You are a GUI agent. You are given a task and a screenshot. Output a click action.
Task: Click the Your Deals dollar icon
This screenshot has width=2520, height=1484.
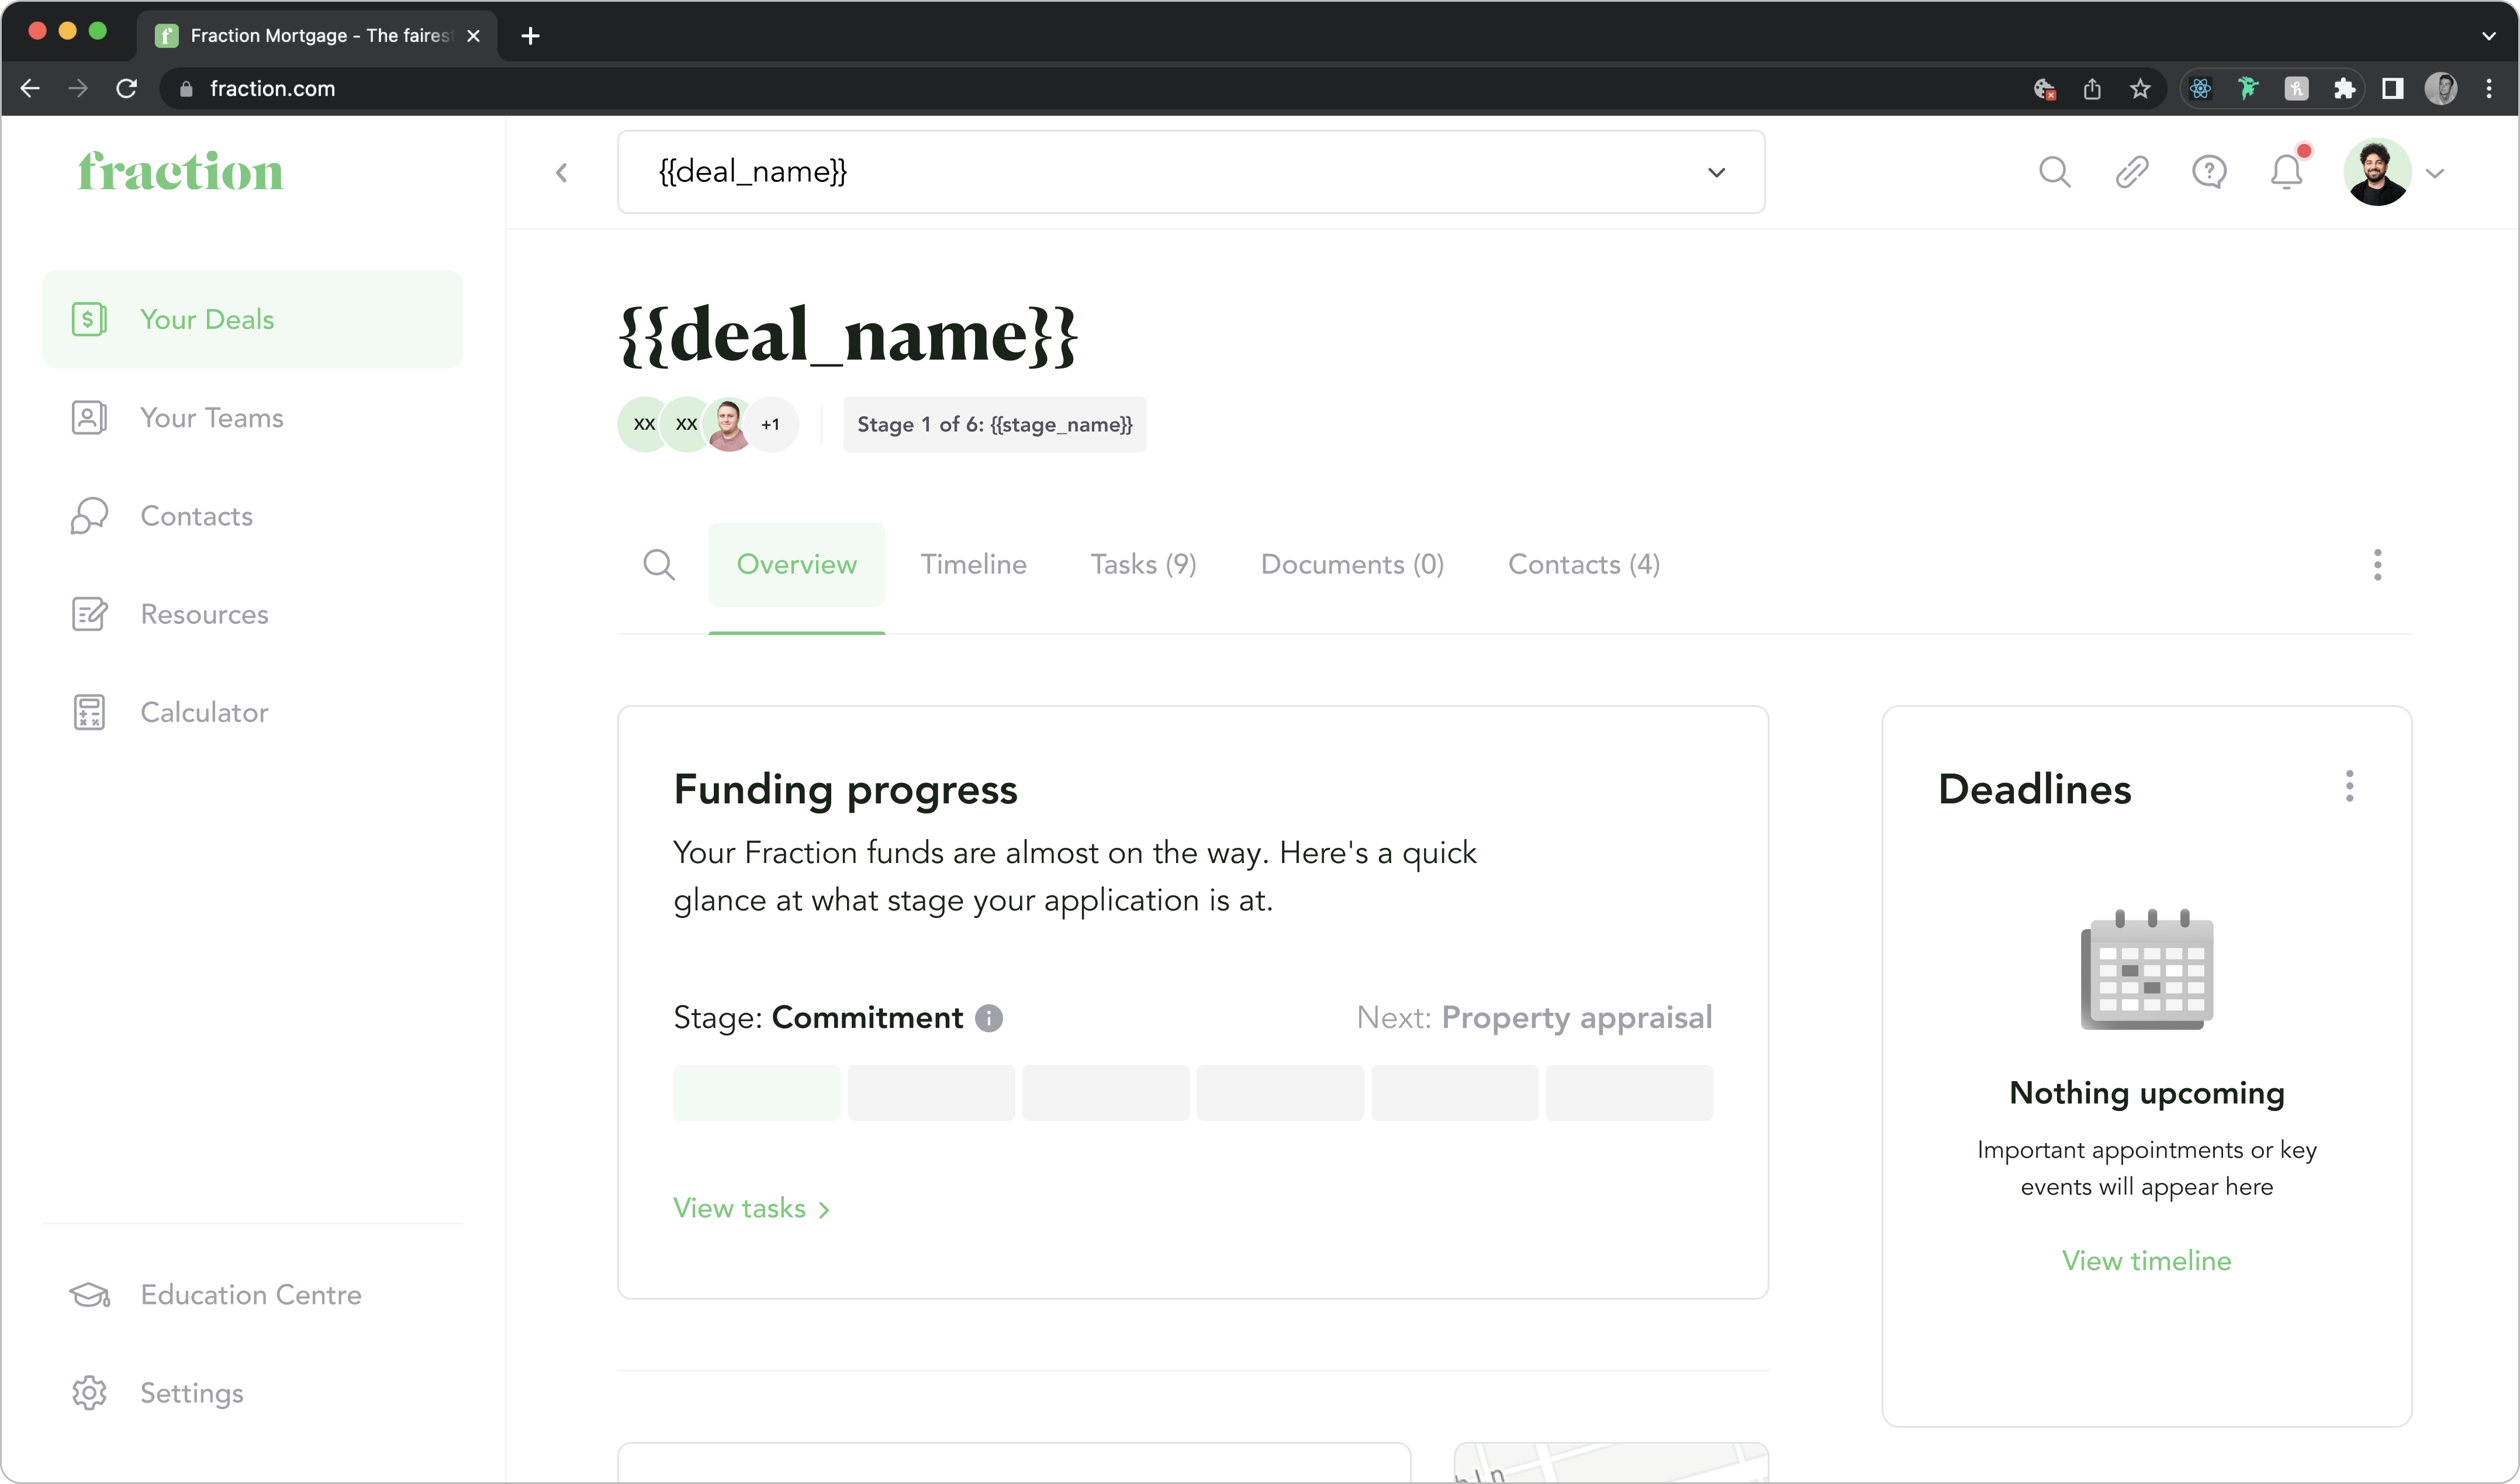(89, 319)
